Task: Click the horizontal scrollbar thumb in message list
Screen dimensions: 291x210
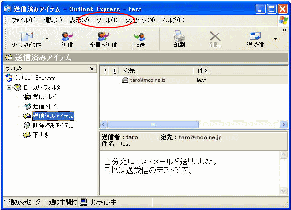Action: pyautogui.click(x=153, y=124)
